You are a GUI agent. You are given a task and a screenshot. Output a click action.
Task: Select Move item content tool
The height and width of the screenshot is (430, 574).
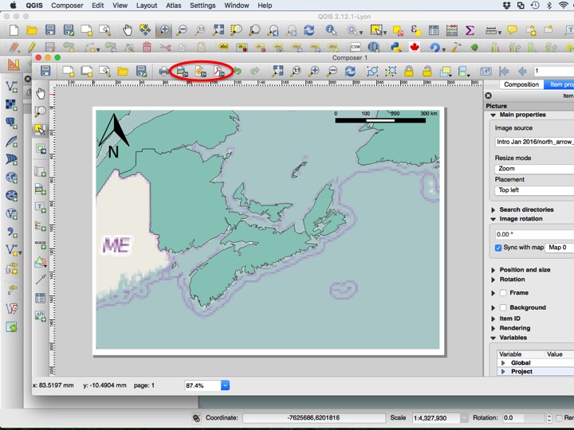(x=41, y=148)
